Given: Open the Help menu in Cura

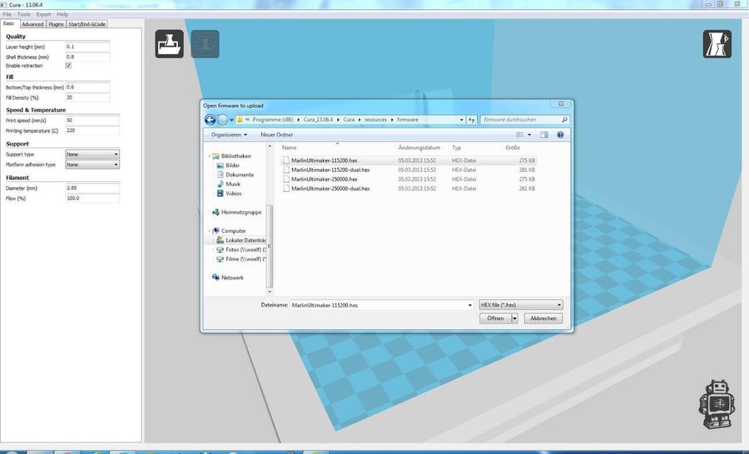Looking at the screenshot, I should point(62,14).
